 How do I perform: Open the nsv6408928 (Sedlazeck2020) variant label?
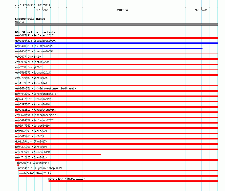tap(35, 46)
